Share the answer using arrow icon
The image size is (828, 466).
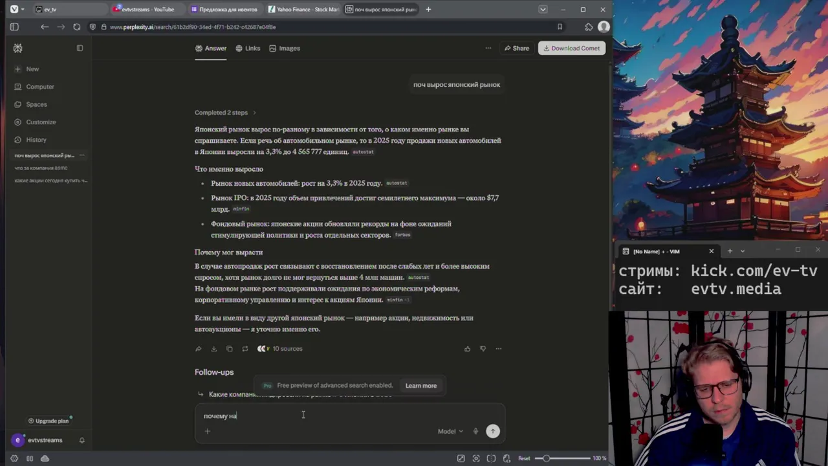[199, 349]
